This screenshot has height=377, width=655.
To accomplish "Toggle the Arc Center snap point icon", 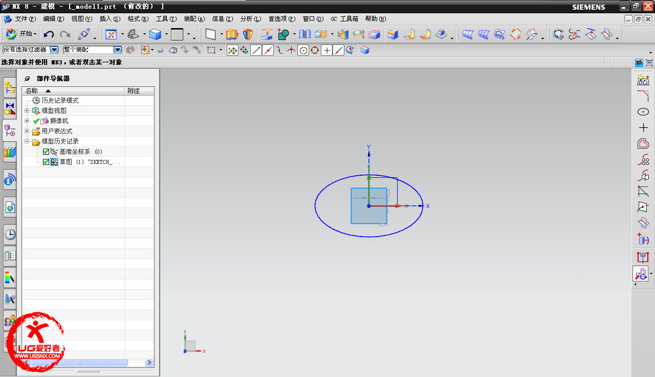I will [303, 50].
